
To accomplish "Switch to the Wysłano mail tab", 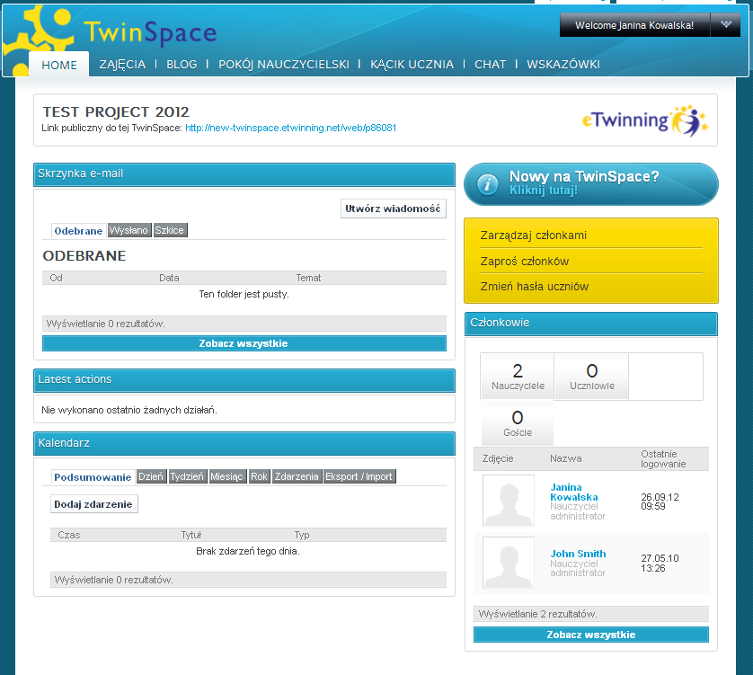I will tap(128, 230).
